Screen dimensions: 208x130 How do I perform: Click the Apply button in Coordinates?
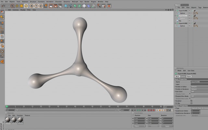pos(167,126)
